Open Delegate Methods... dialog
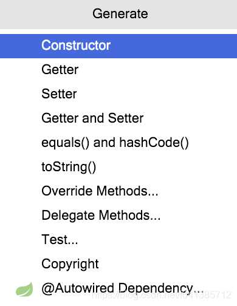Screen dimensions: 237x306 pos(118,216)
